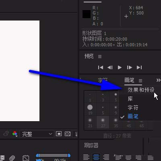Click the 入 0:00:00:00 in-point text
This screenshot has height=161, width=161.
point(97,45)
